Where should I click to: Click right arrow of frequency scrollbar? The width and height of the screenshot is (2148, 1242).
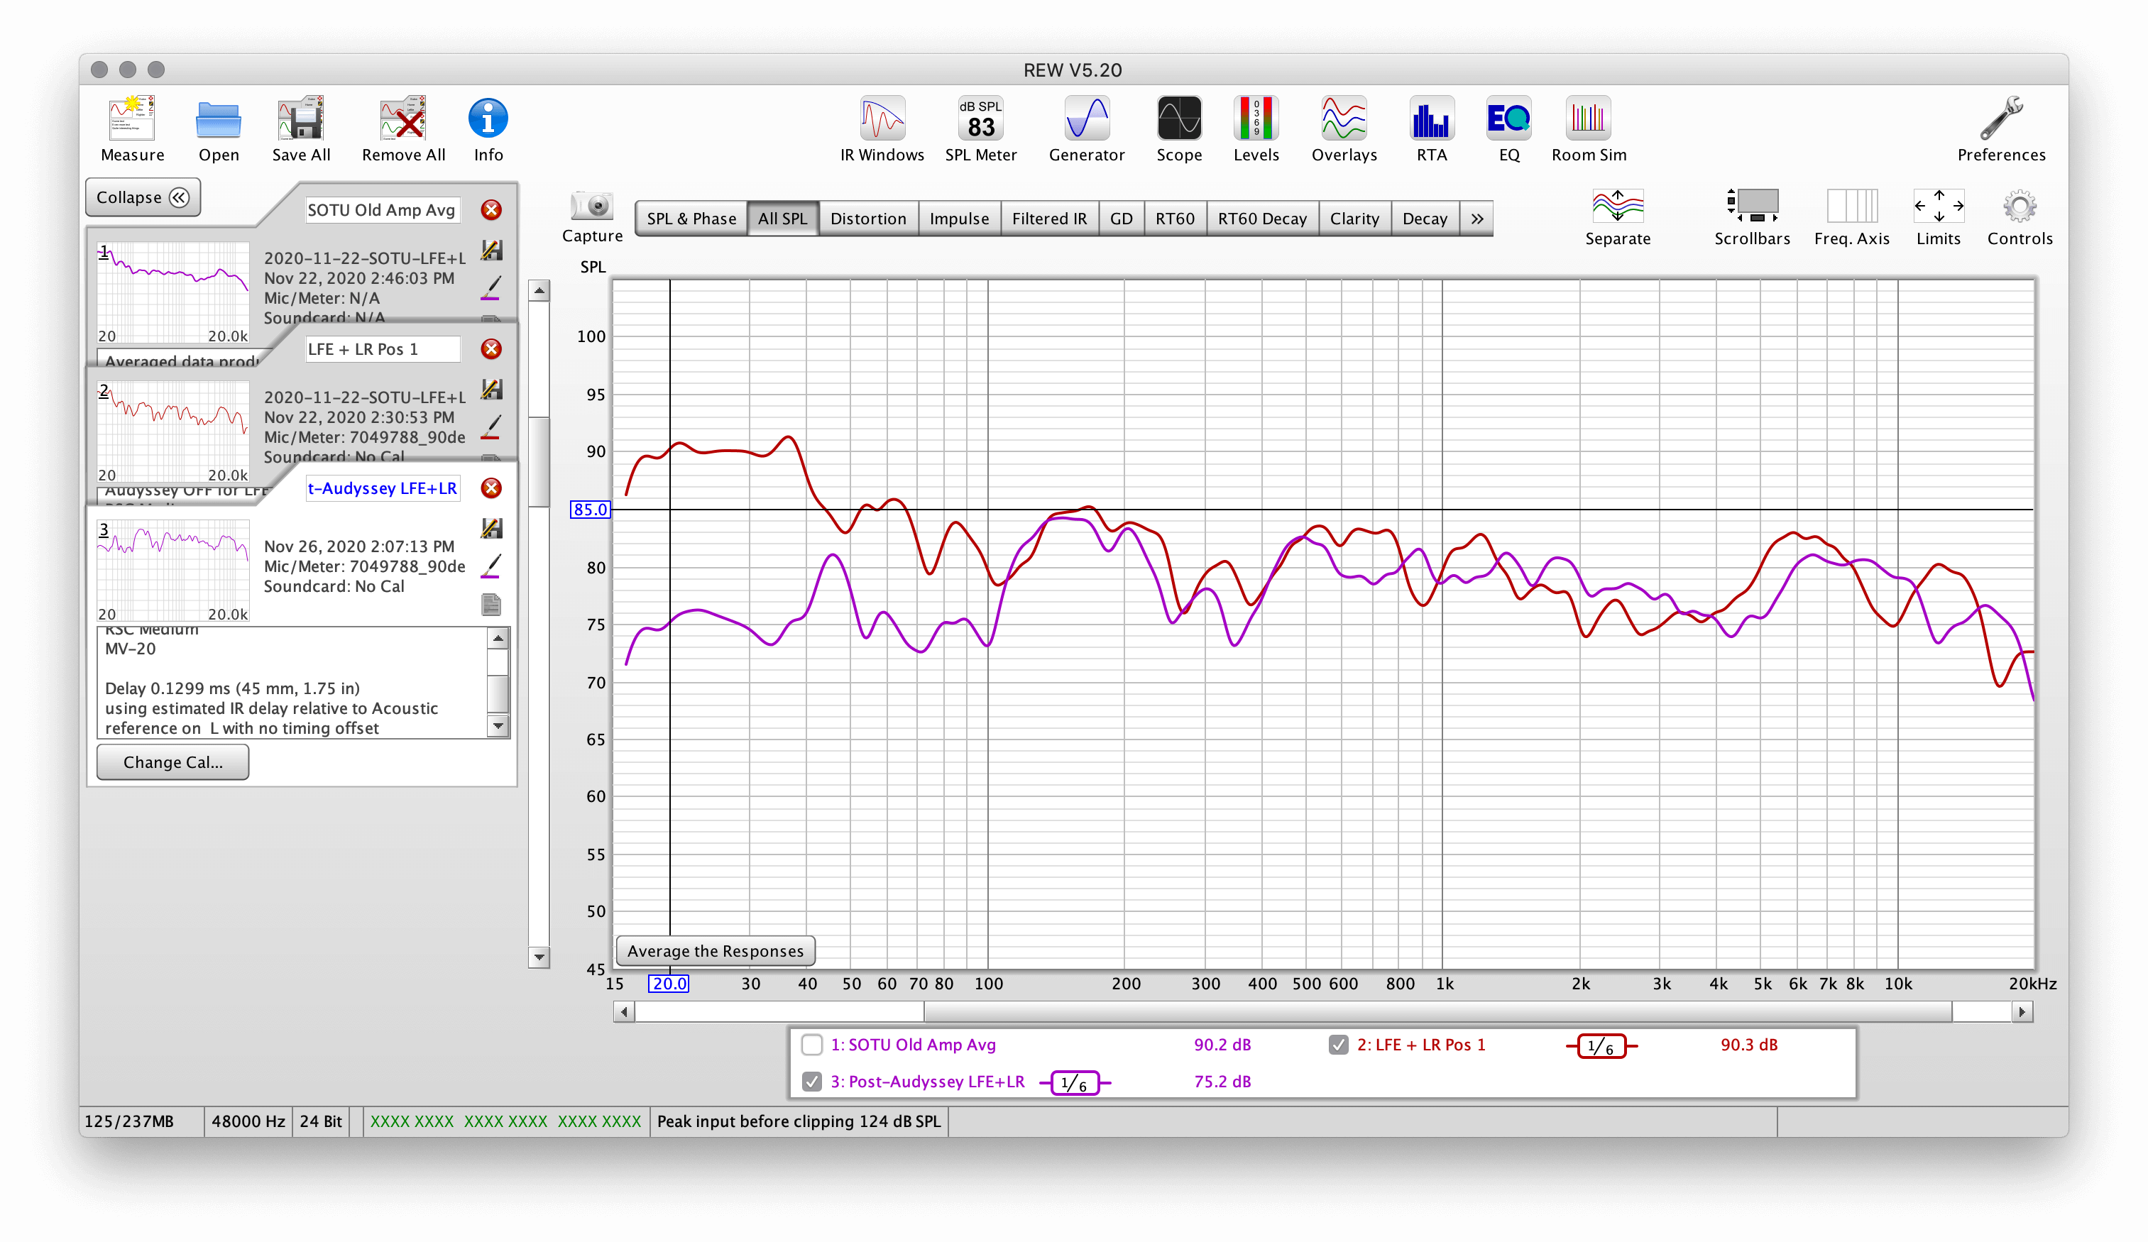tap(2022, 1012)
